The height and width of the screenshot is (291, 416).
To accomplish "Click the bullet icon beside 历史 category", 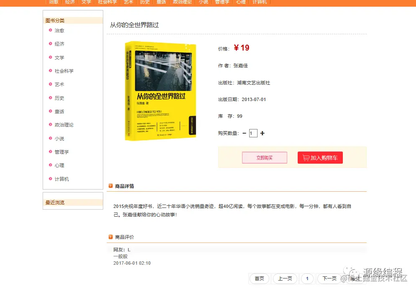I will coord(51,98).
